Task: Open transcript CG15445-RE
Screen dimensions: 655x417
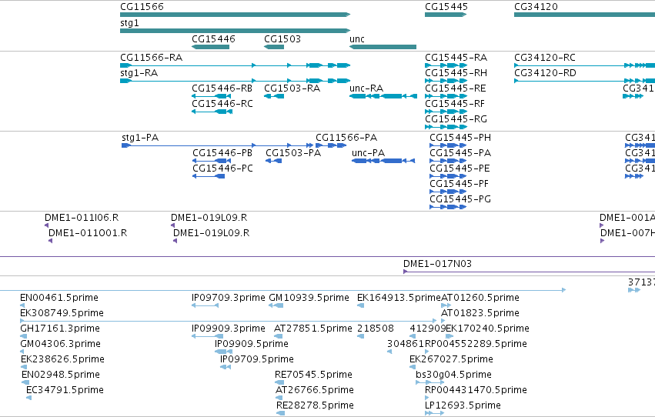Action: click(x=456, y=88)
